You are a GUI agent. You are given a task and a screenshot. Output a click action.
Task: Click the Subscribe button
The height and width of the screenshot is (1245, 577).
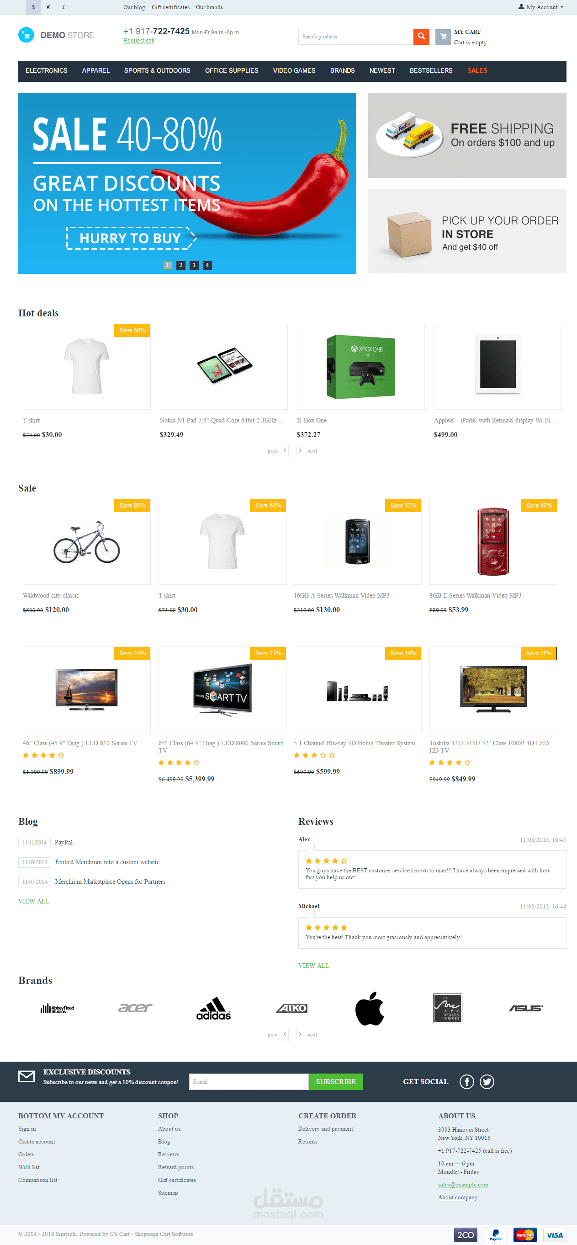click(x=336, y=1082)
